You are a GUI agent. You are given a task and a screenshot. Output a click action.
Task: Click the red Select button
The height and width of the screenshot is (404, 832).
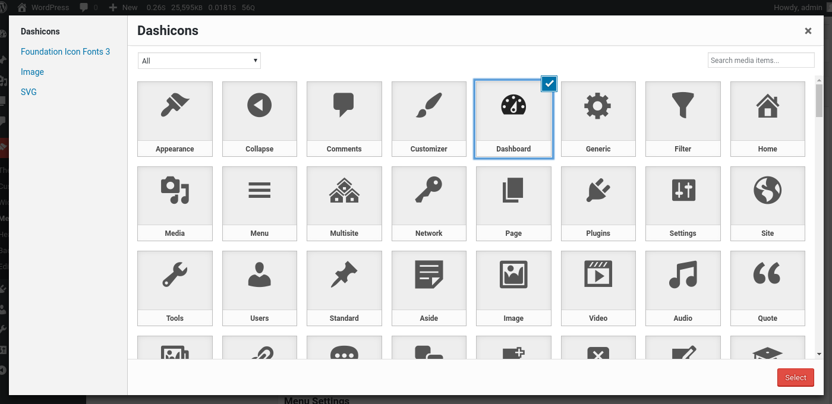[x=796, y=377]
